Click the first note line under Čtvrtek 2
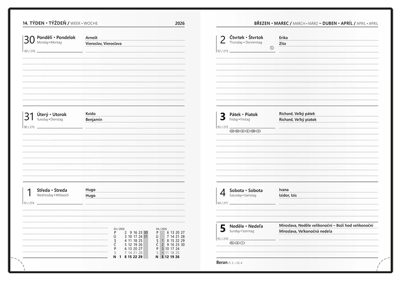Image resolution: width=401 pixels, height=281 pixels. [x=297, y=58]
